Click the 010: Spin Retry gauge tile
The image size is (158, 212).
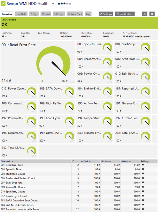point(133,77)
